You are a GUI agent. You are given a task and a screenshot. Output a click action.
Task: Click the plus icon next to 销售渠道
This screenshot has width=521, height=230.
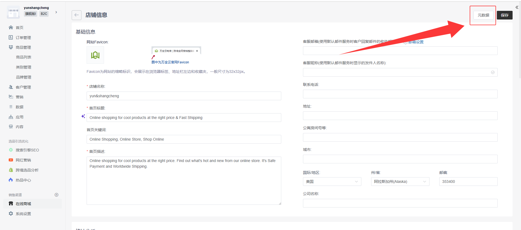[x=56, y=195]
